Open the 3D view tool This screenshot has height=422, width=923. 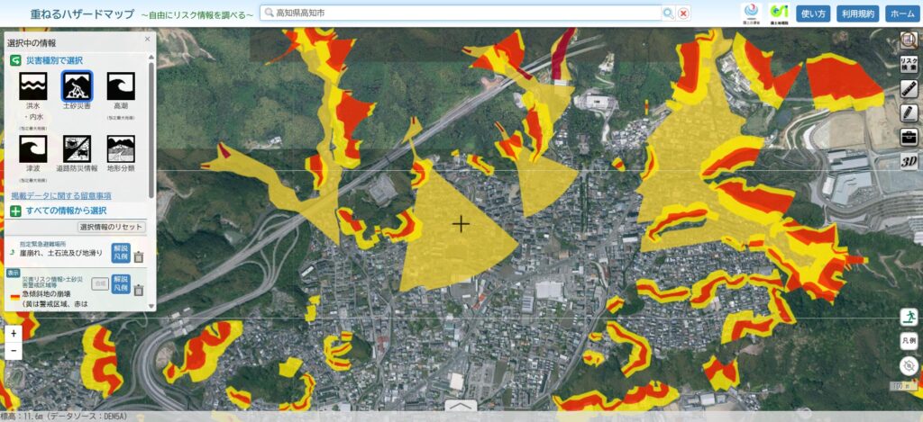pos(909,160)
